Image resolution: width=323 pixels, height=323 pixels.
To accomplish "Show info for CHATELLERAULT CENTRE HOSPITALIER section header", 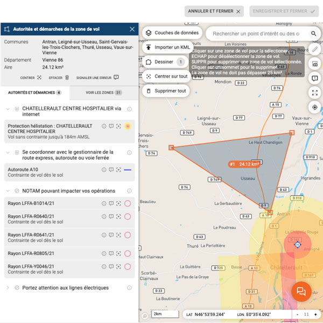I will (129, 109).
